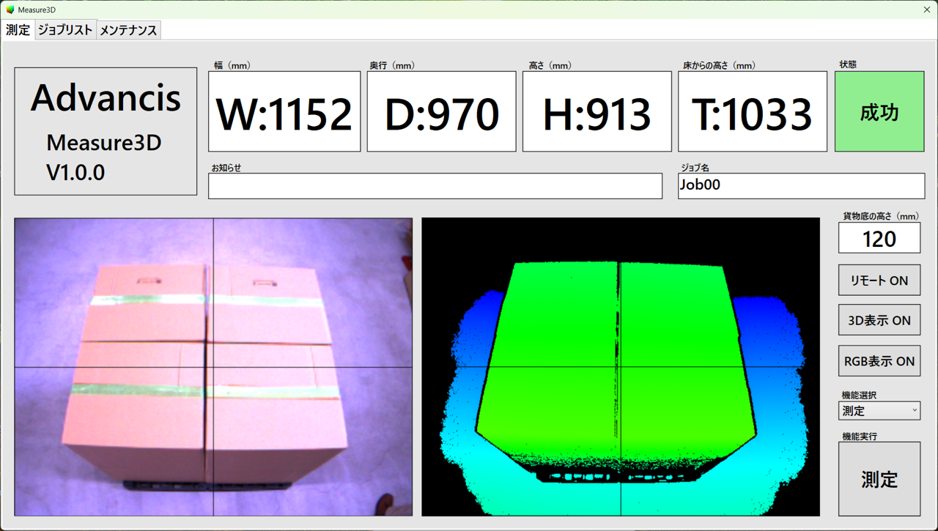Click the height readout H:913
Screen dimensions: 938x531
pos(597,112)
